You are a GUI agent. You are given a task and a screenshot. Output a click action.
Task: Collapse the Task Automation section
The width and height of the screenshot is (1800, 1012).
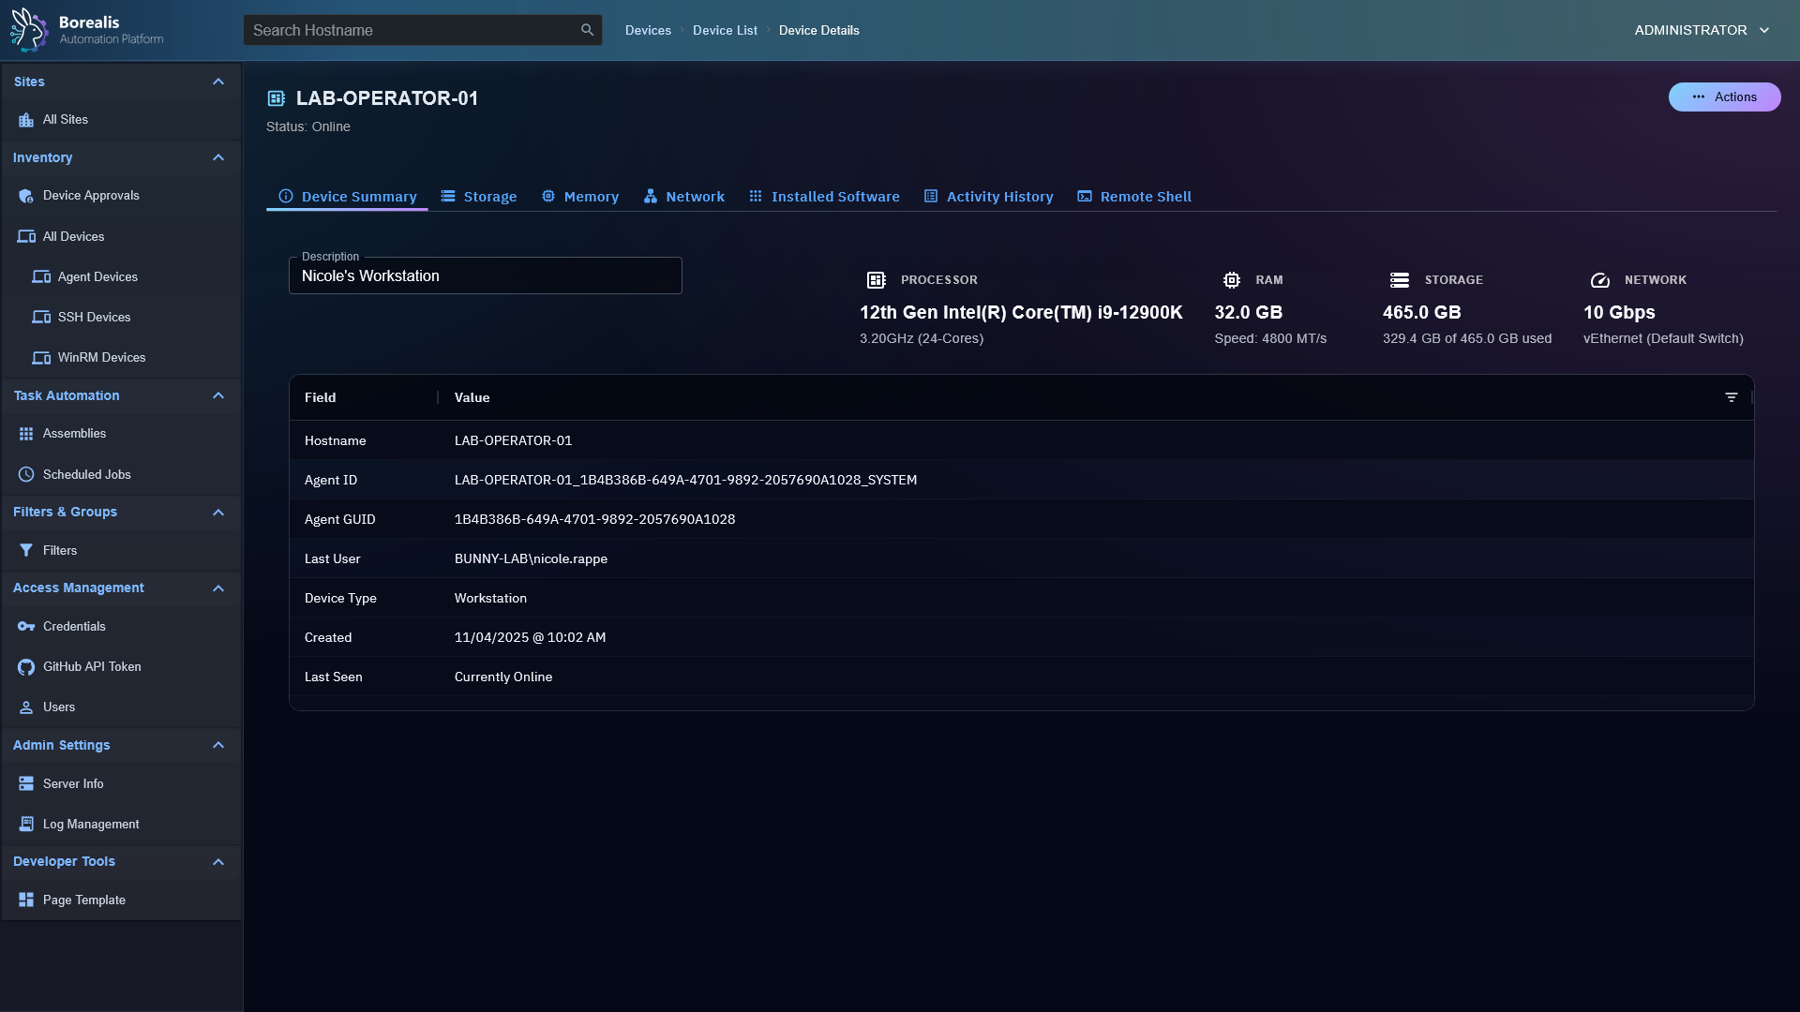218,396
